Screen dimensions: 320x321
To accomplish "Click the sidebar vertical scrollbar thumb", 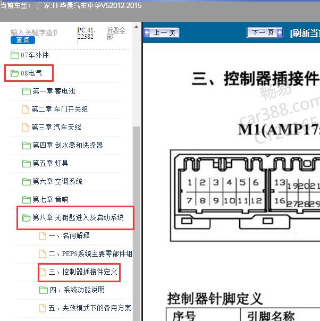I will pos(137,223).
